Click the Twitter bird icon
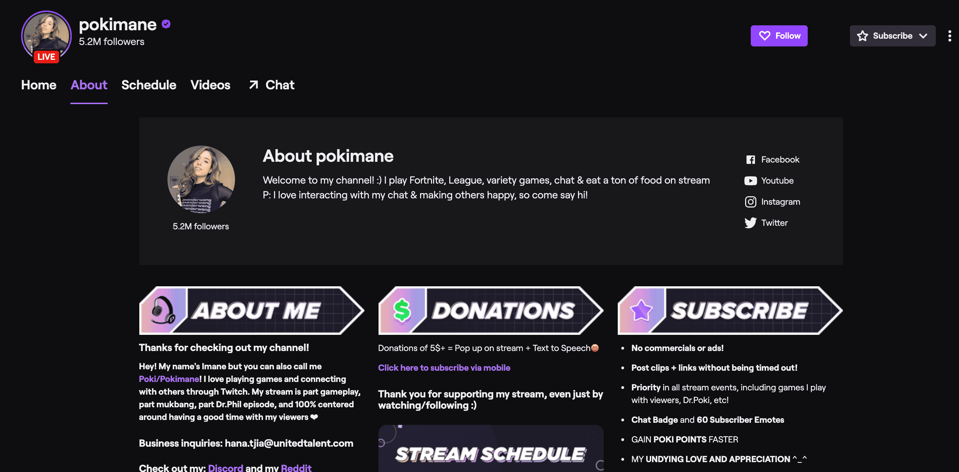Image resolution: width=959 pixels, height=472 pixels. pyautogui.click(x=750, y=223)
